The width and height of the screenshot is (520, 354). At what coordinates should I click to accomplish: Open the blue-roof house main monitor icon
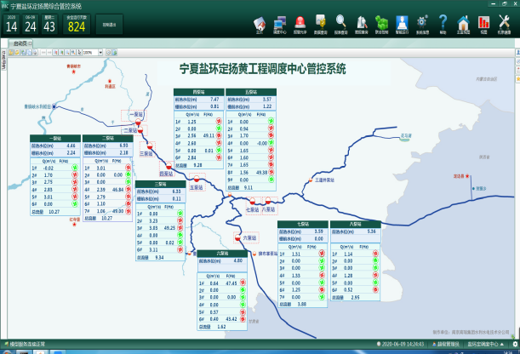pos(463,24)
